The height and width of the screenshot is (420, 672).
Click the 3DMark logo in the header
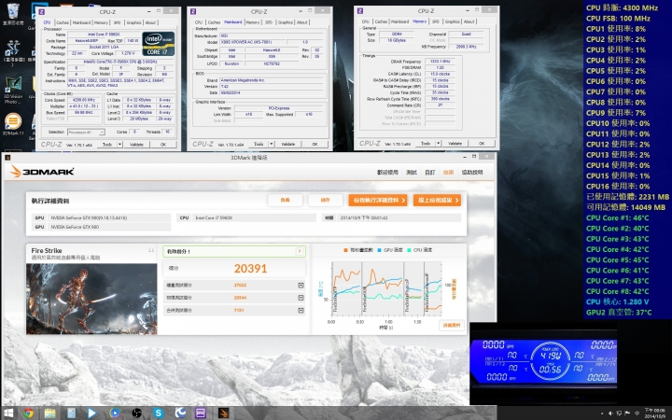[x=42, y=172]
